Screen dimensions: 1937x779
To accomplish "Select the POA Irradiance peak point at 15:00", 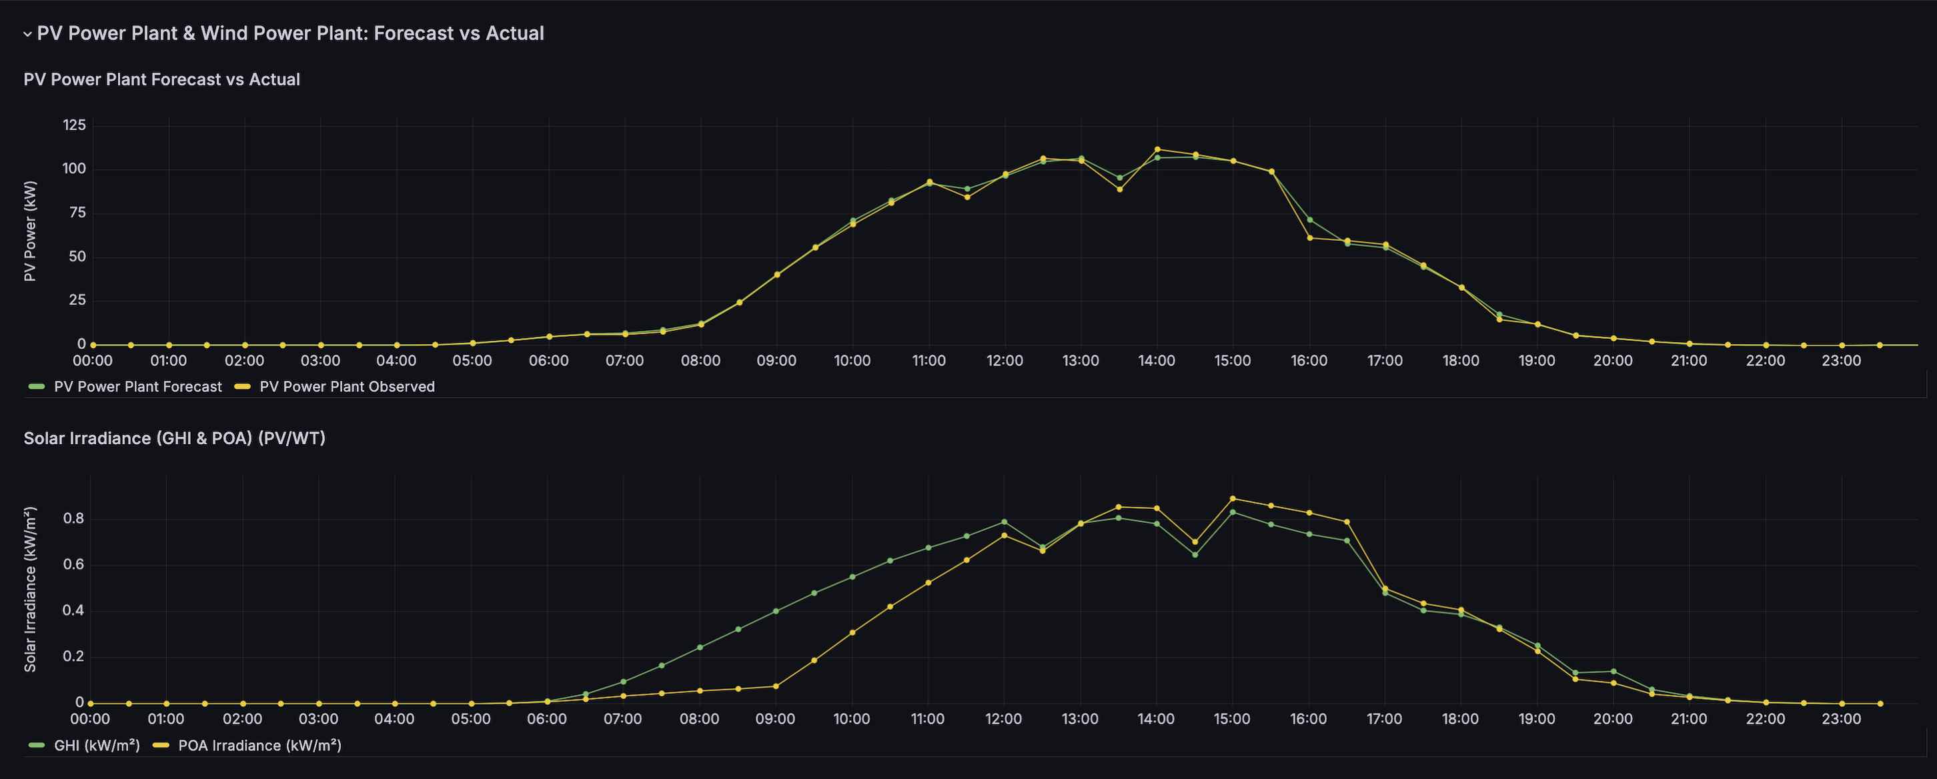I will (x=1233, y=498).
